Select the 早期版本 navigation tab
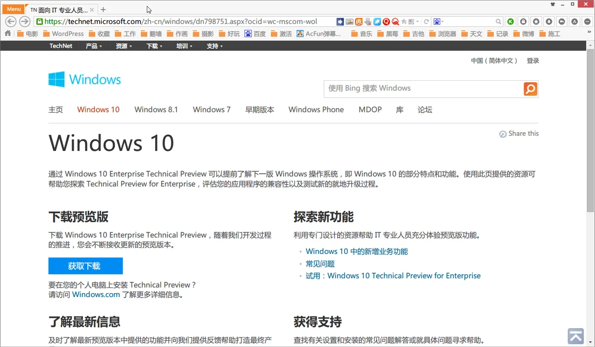Screen dimensions: 595x347 260,110
